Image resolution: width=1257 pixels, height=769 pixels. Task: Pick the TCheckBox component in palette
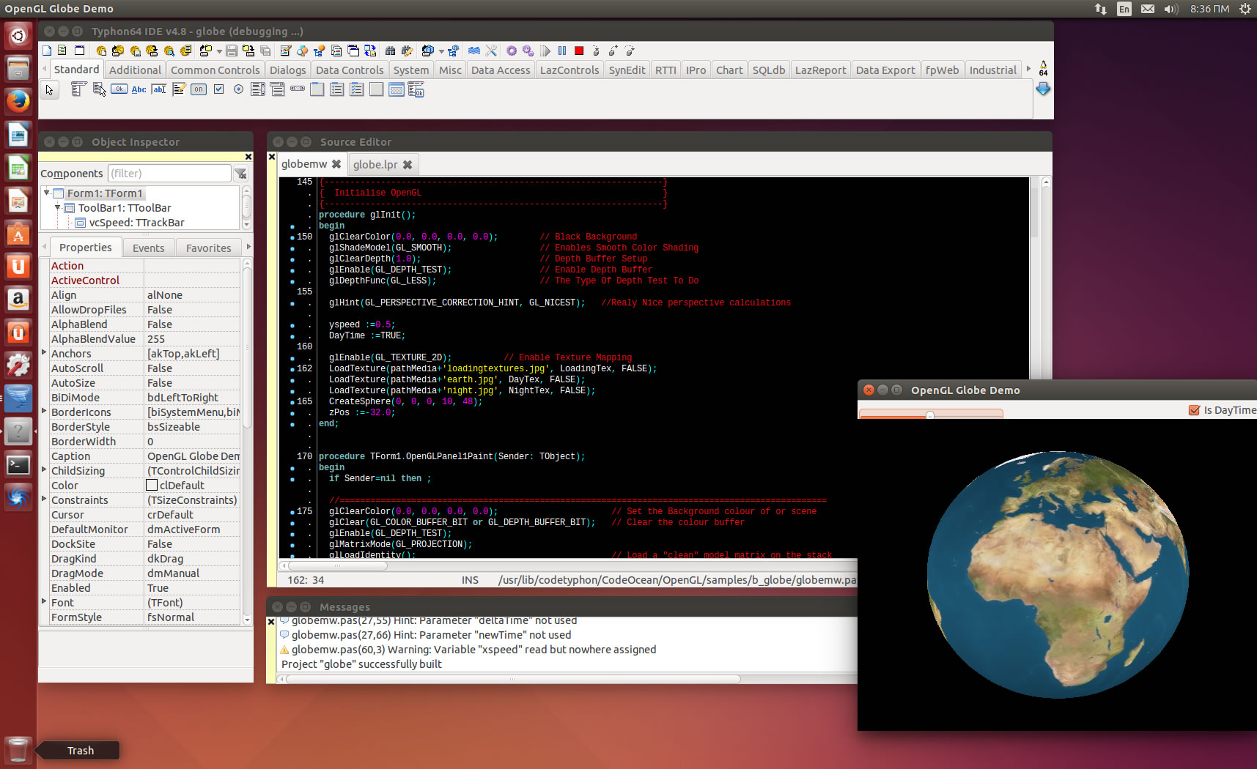[x=218, y=89]
